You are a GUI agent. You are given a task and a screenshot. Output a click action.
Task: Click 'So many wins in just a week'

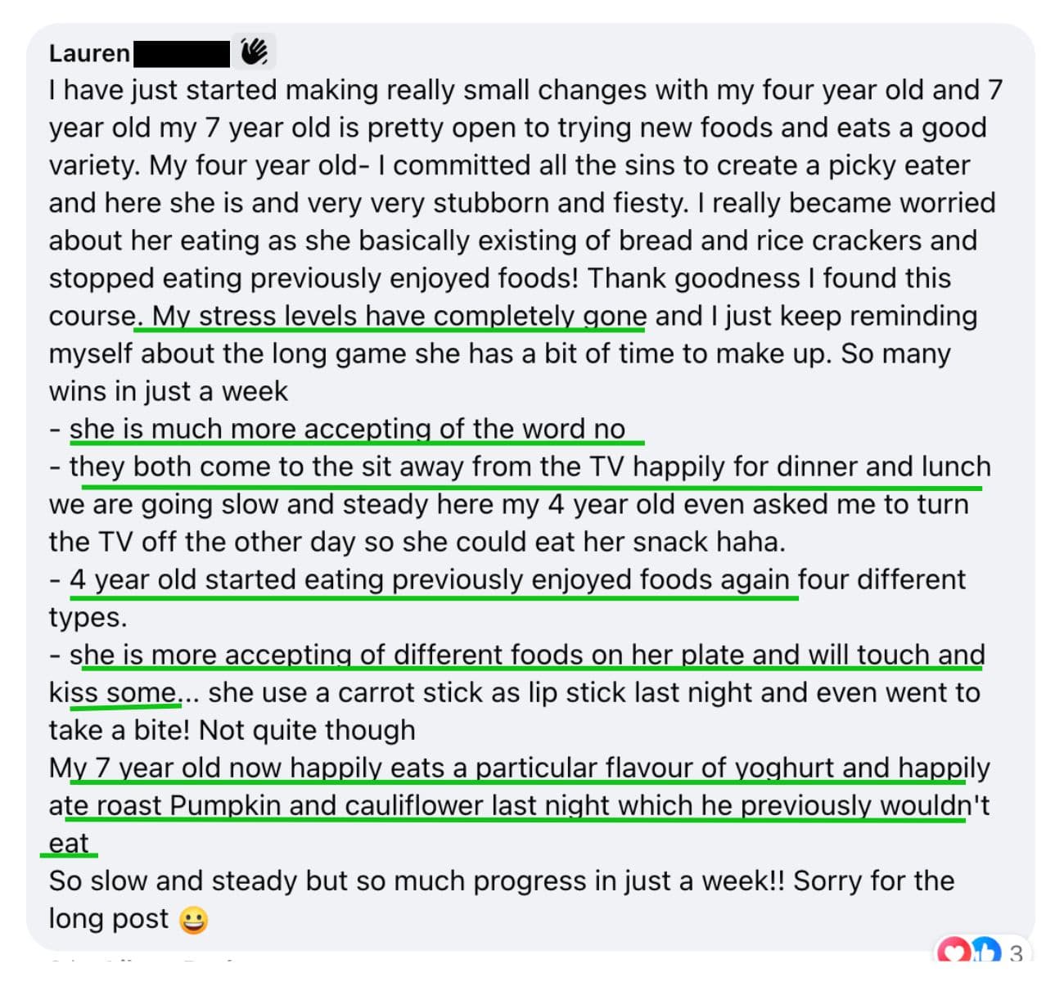point(499,372)
